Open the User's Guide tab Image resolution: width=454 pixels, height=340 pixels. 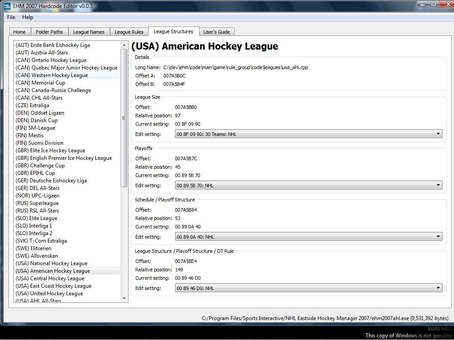pos(216,32)
